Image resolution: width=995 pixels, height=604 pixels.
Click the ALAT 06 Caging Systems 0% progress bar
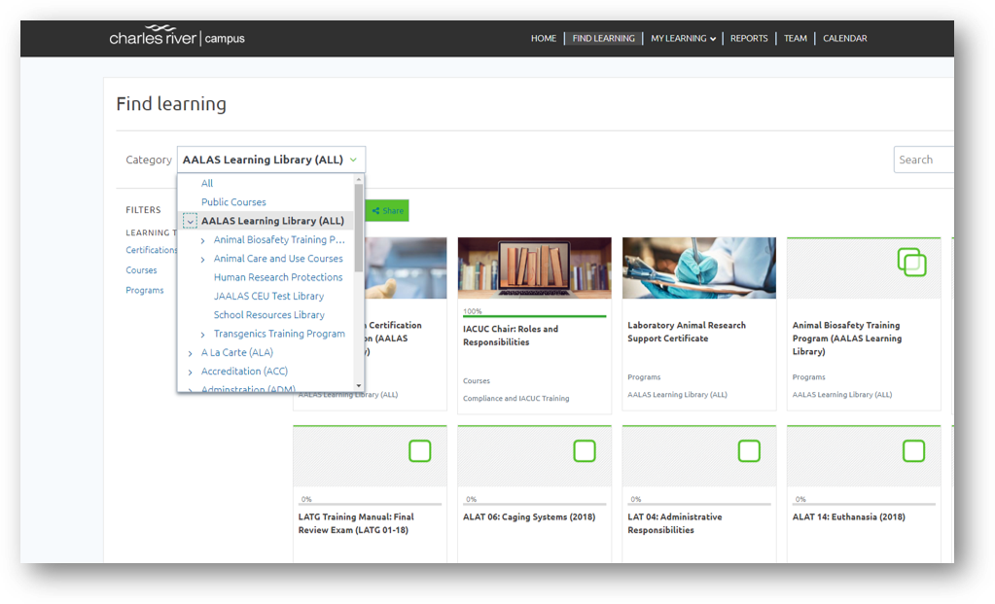click(x=534, y=504)
